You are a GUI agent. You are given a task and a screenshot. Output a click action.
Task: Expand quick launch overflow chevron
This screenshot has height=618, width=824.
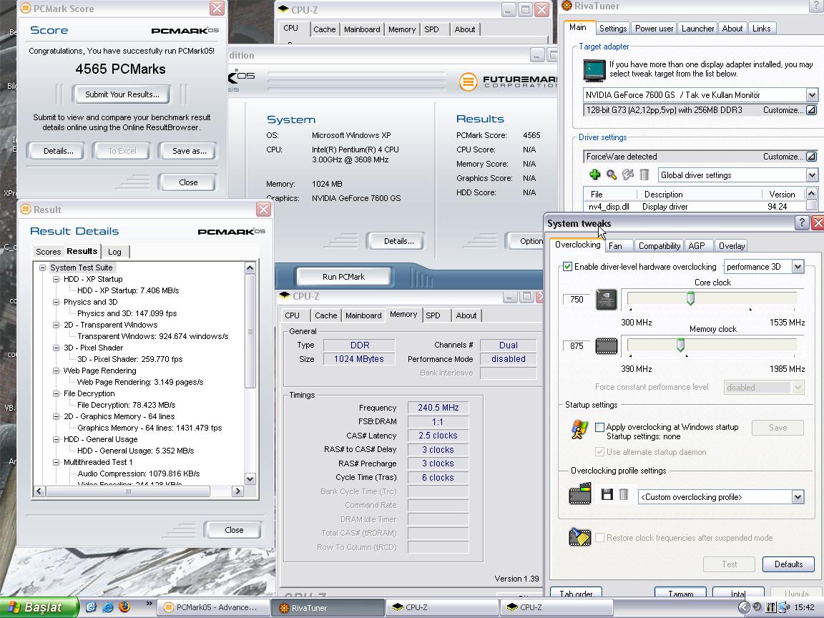(x=149, y=604)
